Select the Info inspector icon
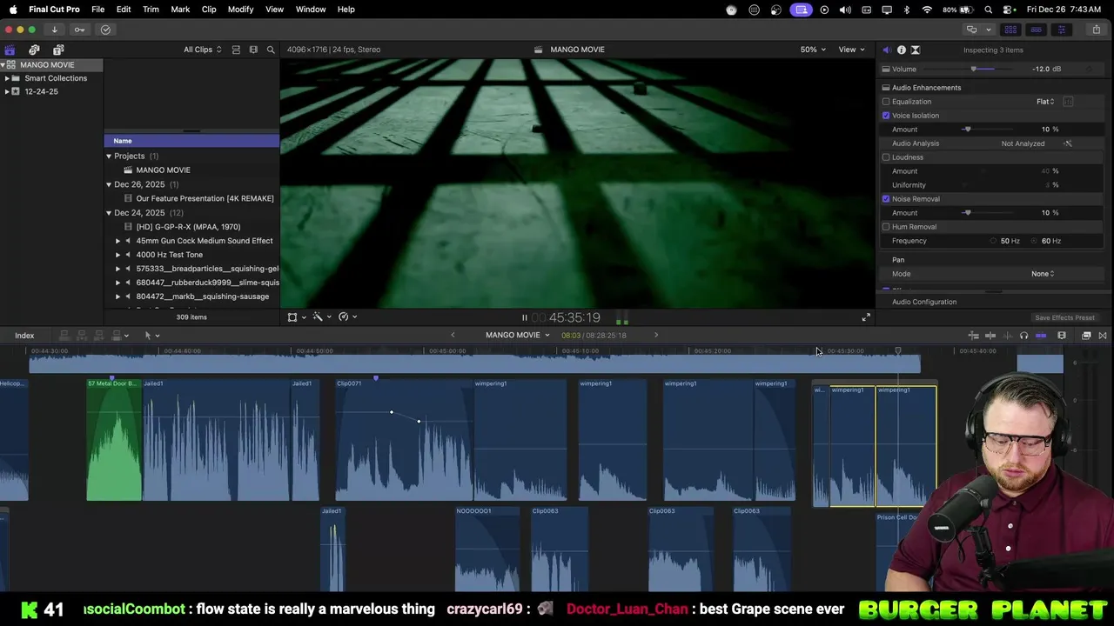Screen dimensions: 1114x626 [901, 50]
